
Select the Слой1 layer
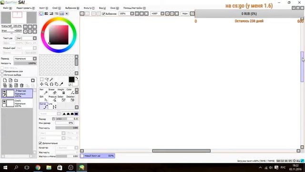pos(17,103)
